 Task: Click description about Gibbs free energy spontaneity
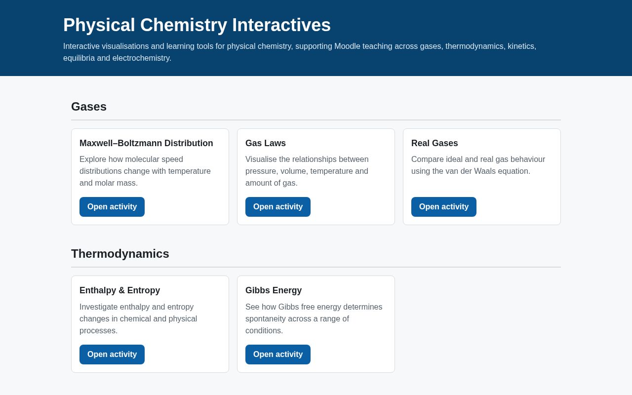coord(314,319)
